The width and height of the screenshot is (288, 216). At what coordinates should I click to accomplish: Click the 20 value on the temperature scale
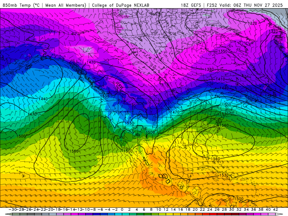coord(195,210)
